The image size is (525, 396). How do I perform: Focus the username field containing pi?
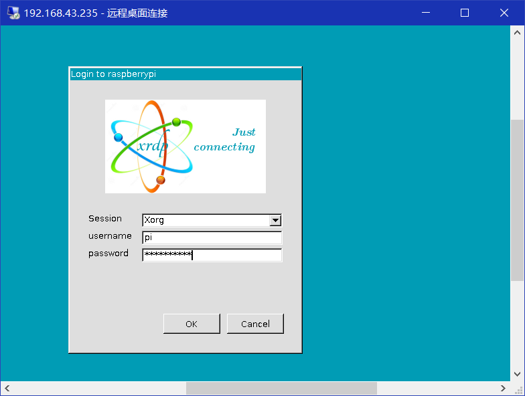point(212,237)
